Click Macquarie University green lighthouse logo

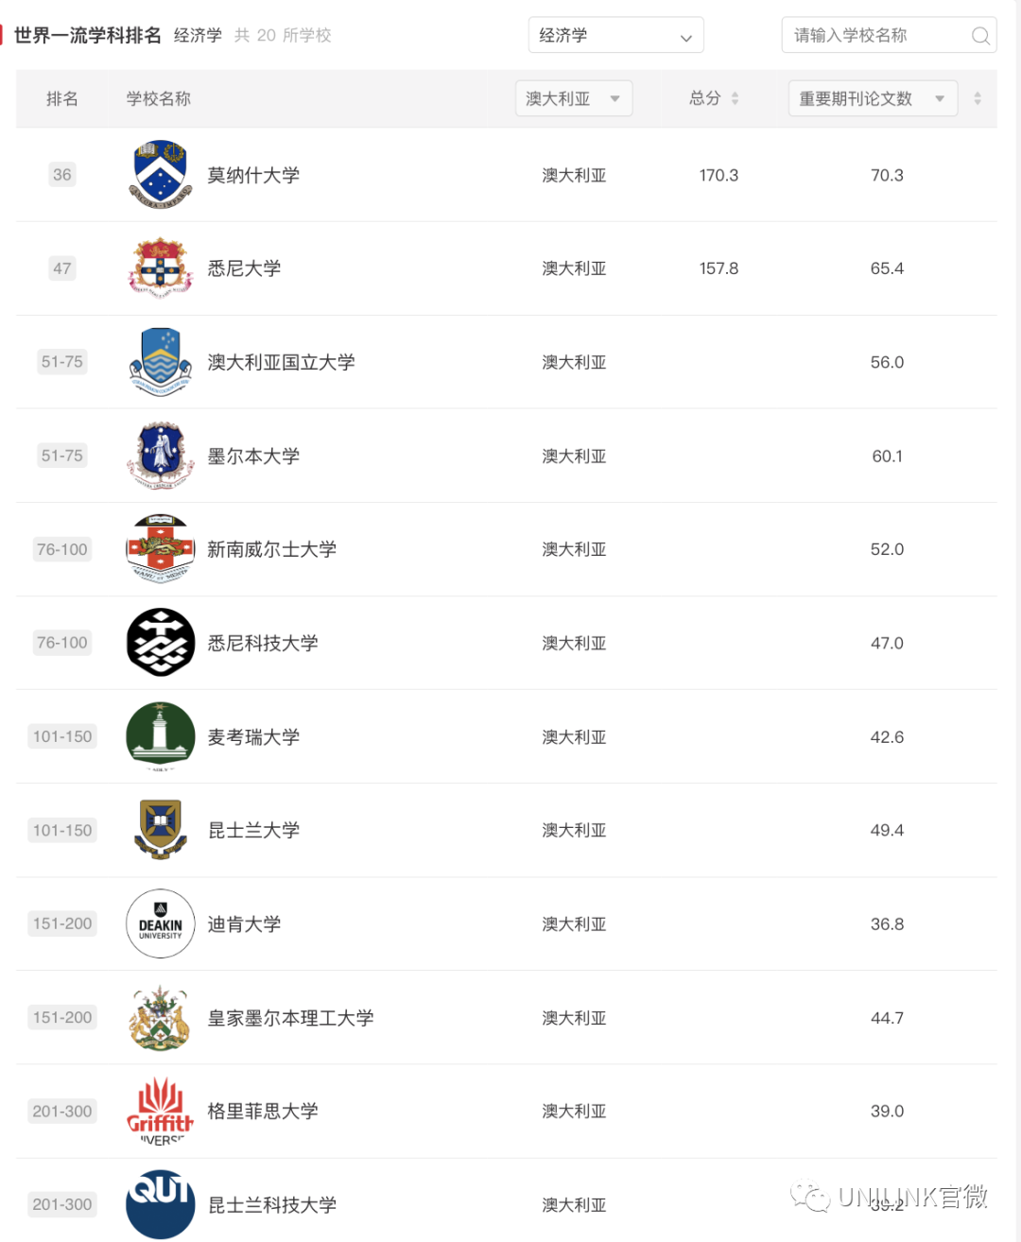(x=161, y=736)
